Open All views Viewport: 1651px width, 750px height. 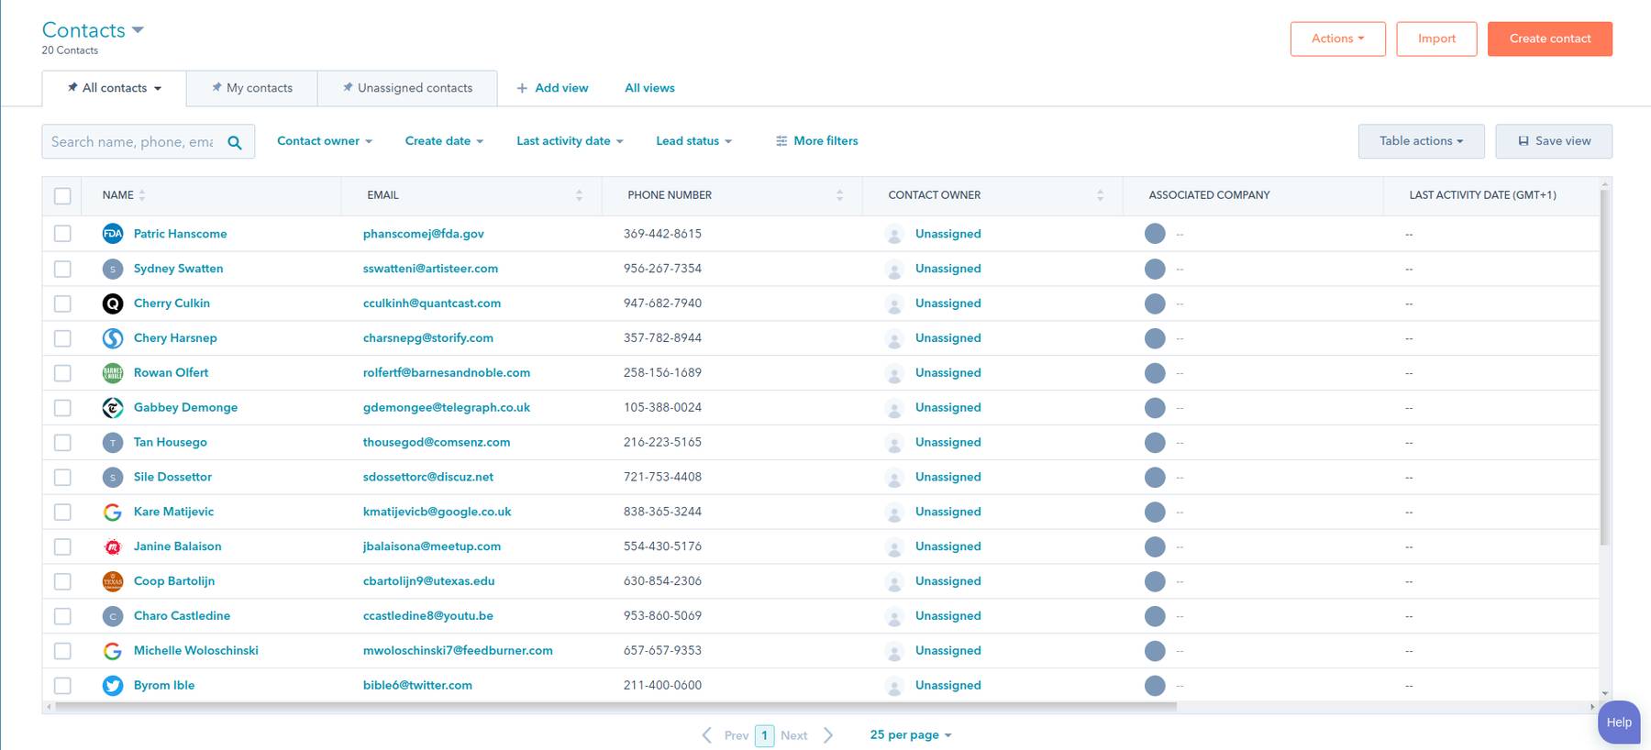click(649, 88)
